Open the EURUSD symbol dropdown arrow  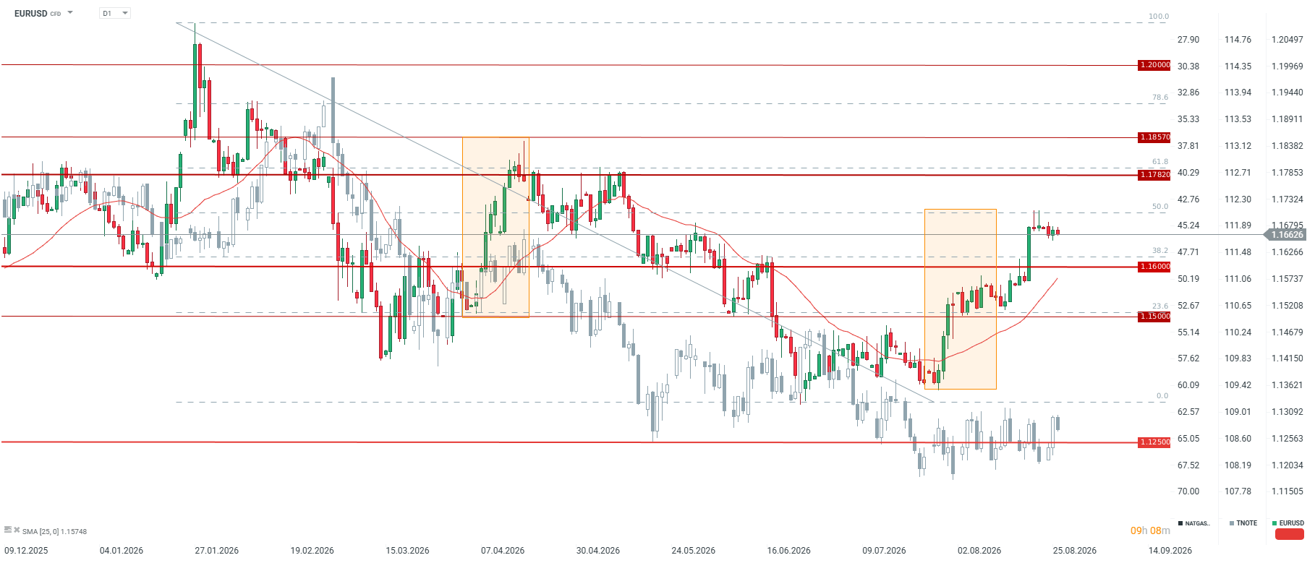click(x=70, y=12)
